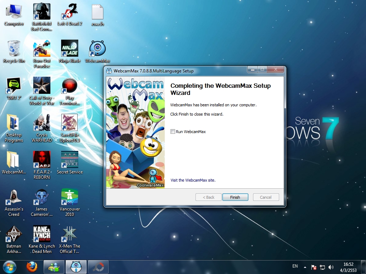Screen dimensions: 366x274
Task: Select the Secret Service shortcut
Action: point(70,163)
